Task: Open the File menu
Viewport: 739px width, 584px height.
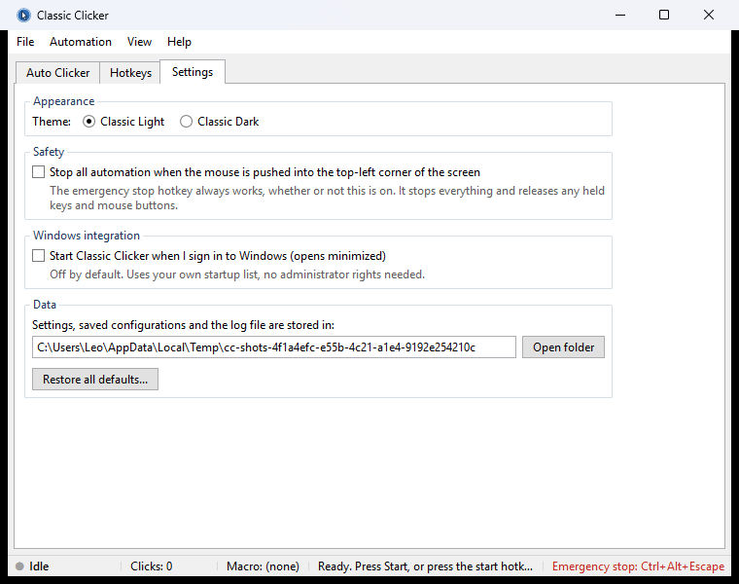Action: 25,42
